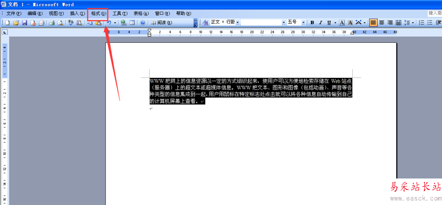Click the help search box 键入需
The image size is (442, 205).
tap(434, 13)
